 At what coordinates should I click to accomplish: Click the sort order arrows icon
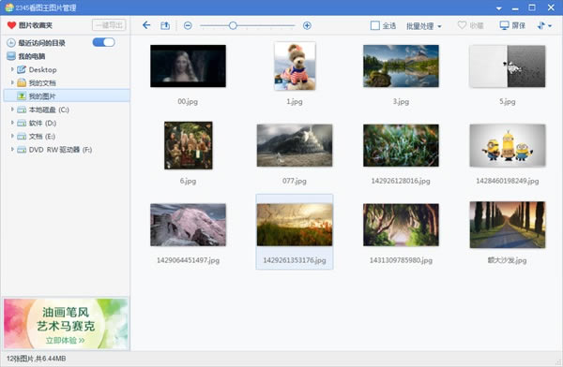coord(541,25)
